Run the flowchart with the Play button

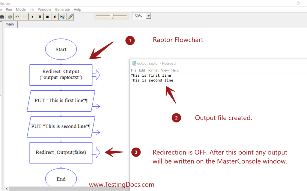click(x=32, y=17)
